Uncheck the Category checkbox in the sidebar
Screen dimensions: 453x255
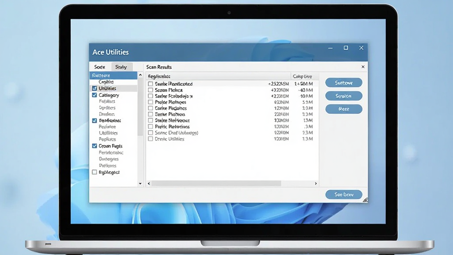(95, 95)
